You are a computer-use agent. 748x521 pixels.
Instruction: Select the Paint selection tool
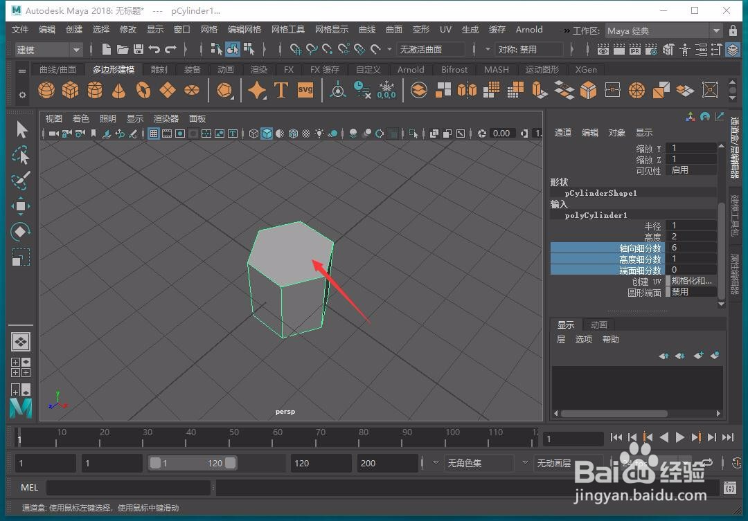coord(21,180)
